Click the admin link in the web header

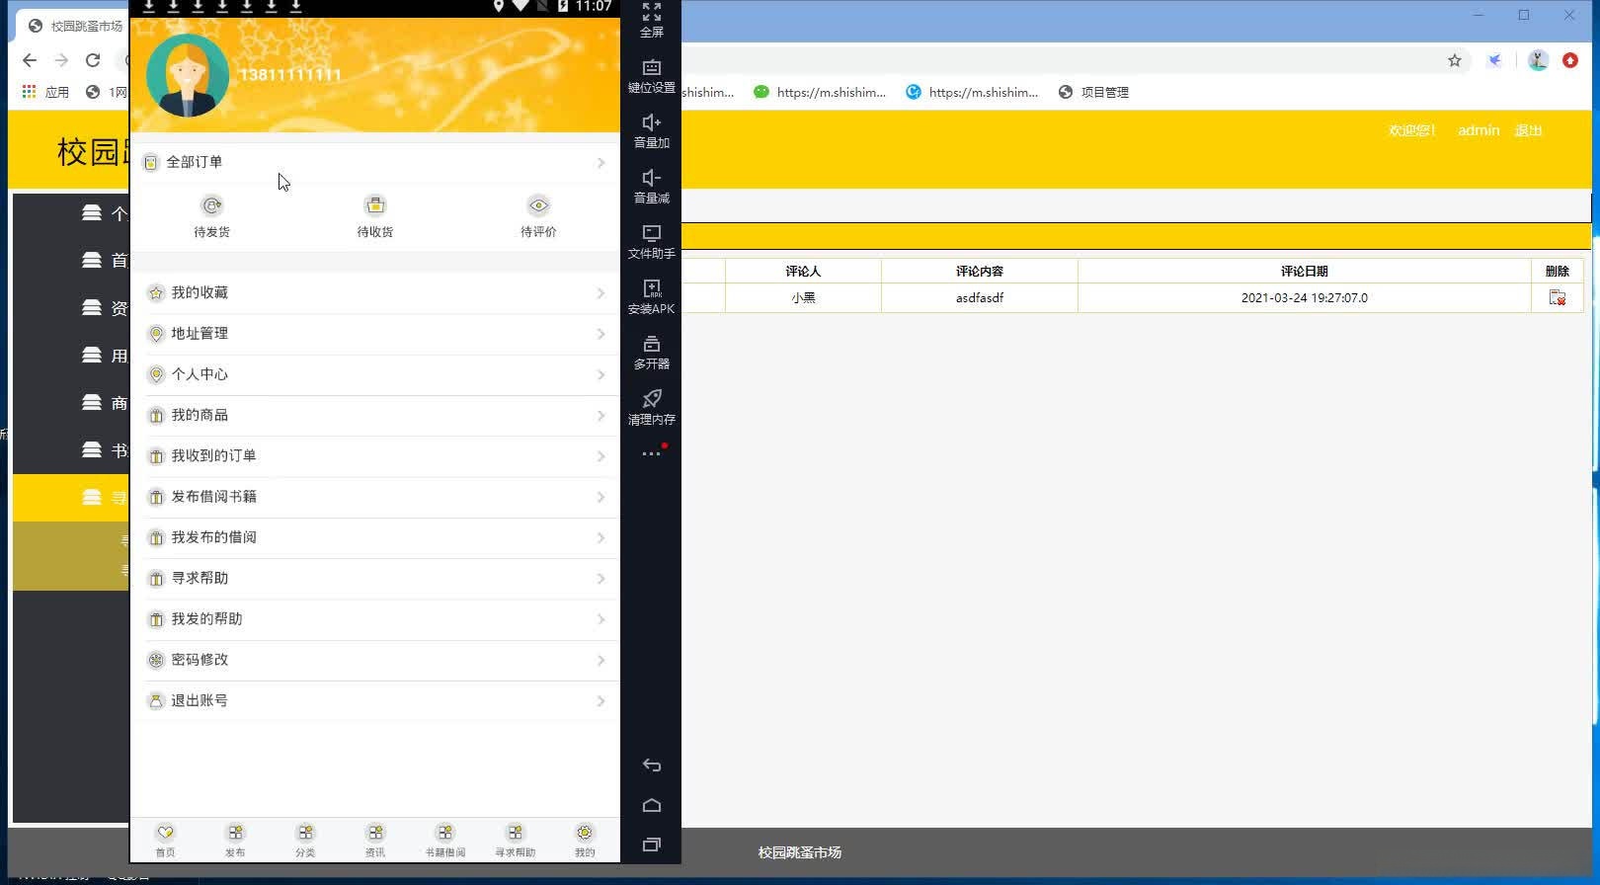pos(1479,130)
